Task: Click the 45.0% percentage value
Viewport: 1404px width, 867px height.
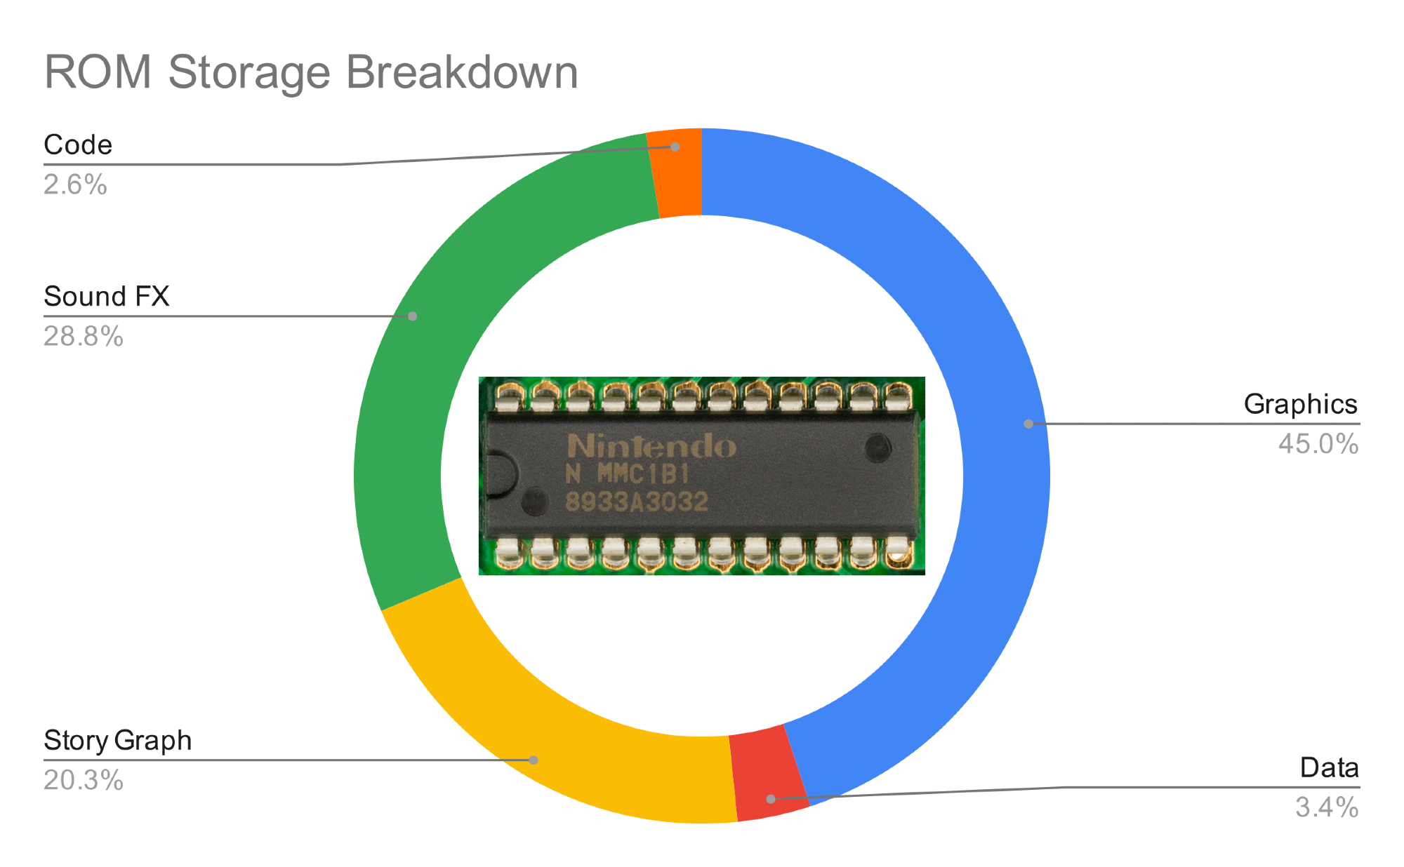Action: pyautogui.click(x=1318, y=444)
